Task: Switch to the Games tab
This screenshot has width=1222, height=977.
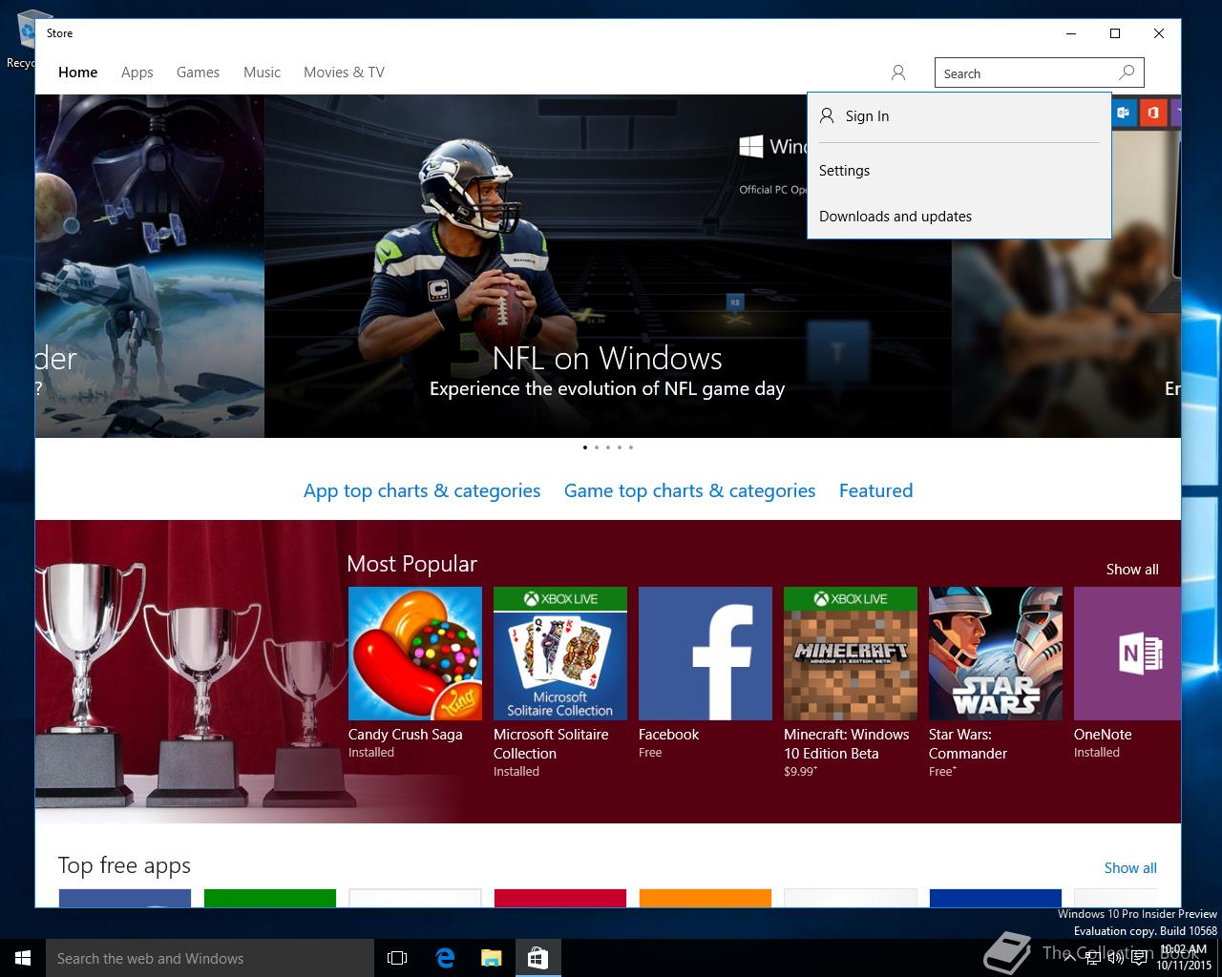Action: (198, 73)
